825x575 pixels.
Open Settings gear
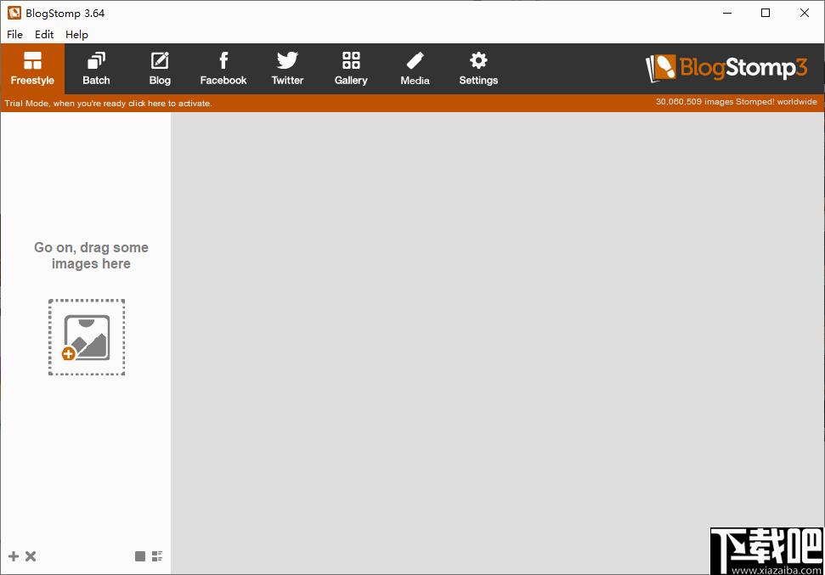click(478, 69)
